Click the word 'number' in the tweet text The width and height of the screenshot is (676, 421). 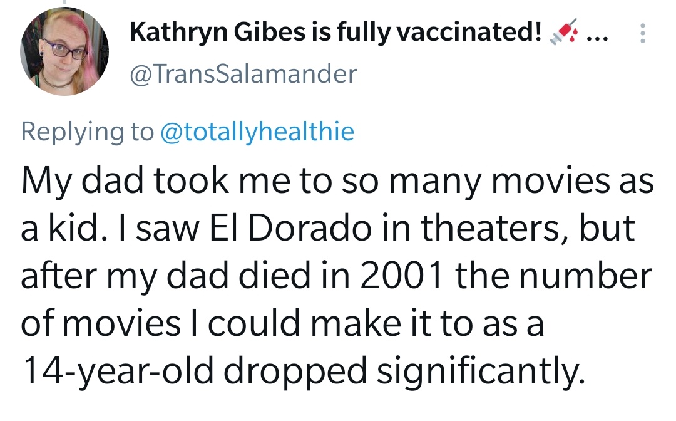[585, 276]
